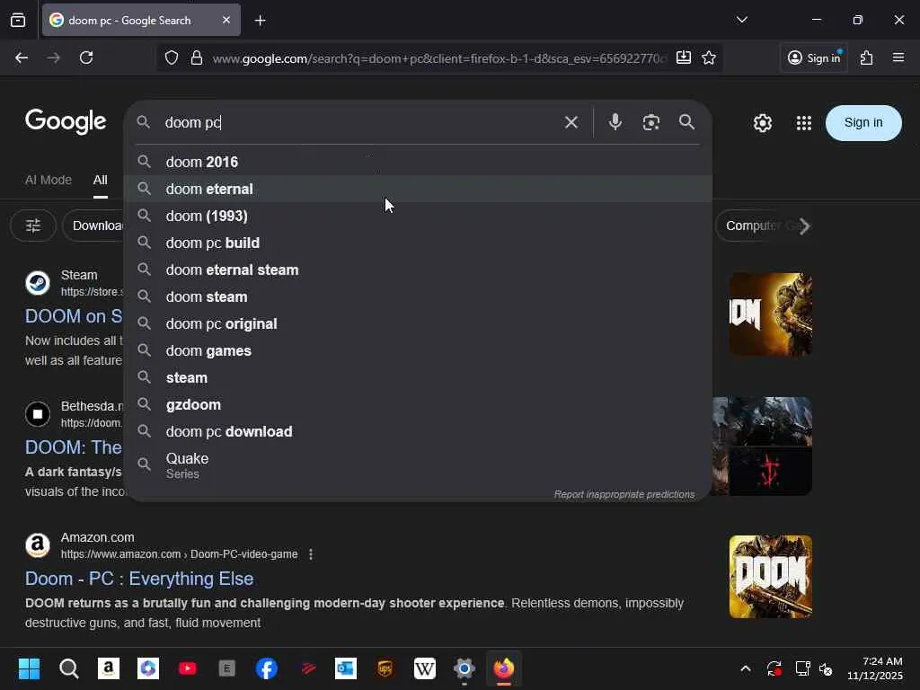
Task: Open a new browser tab
Action: (260, 21)
